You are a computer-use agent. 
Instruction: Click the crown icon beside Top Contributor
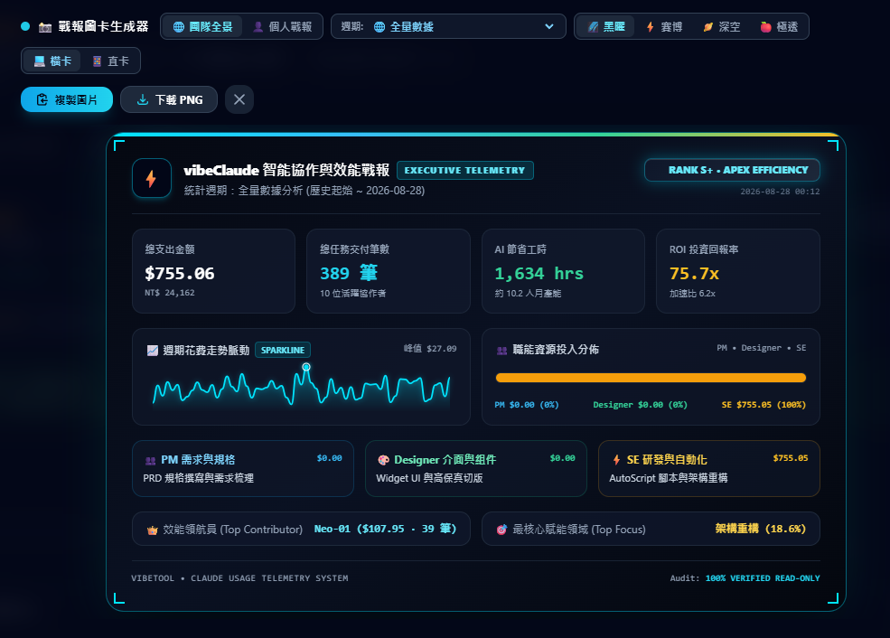pos(152,530)
